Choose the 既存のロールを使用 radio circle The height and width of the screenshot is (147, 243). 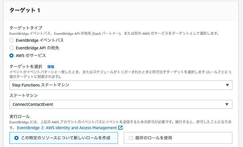[x=131, y=138]
